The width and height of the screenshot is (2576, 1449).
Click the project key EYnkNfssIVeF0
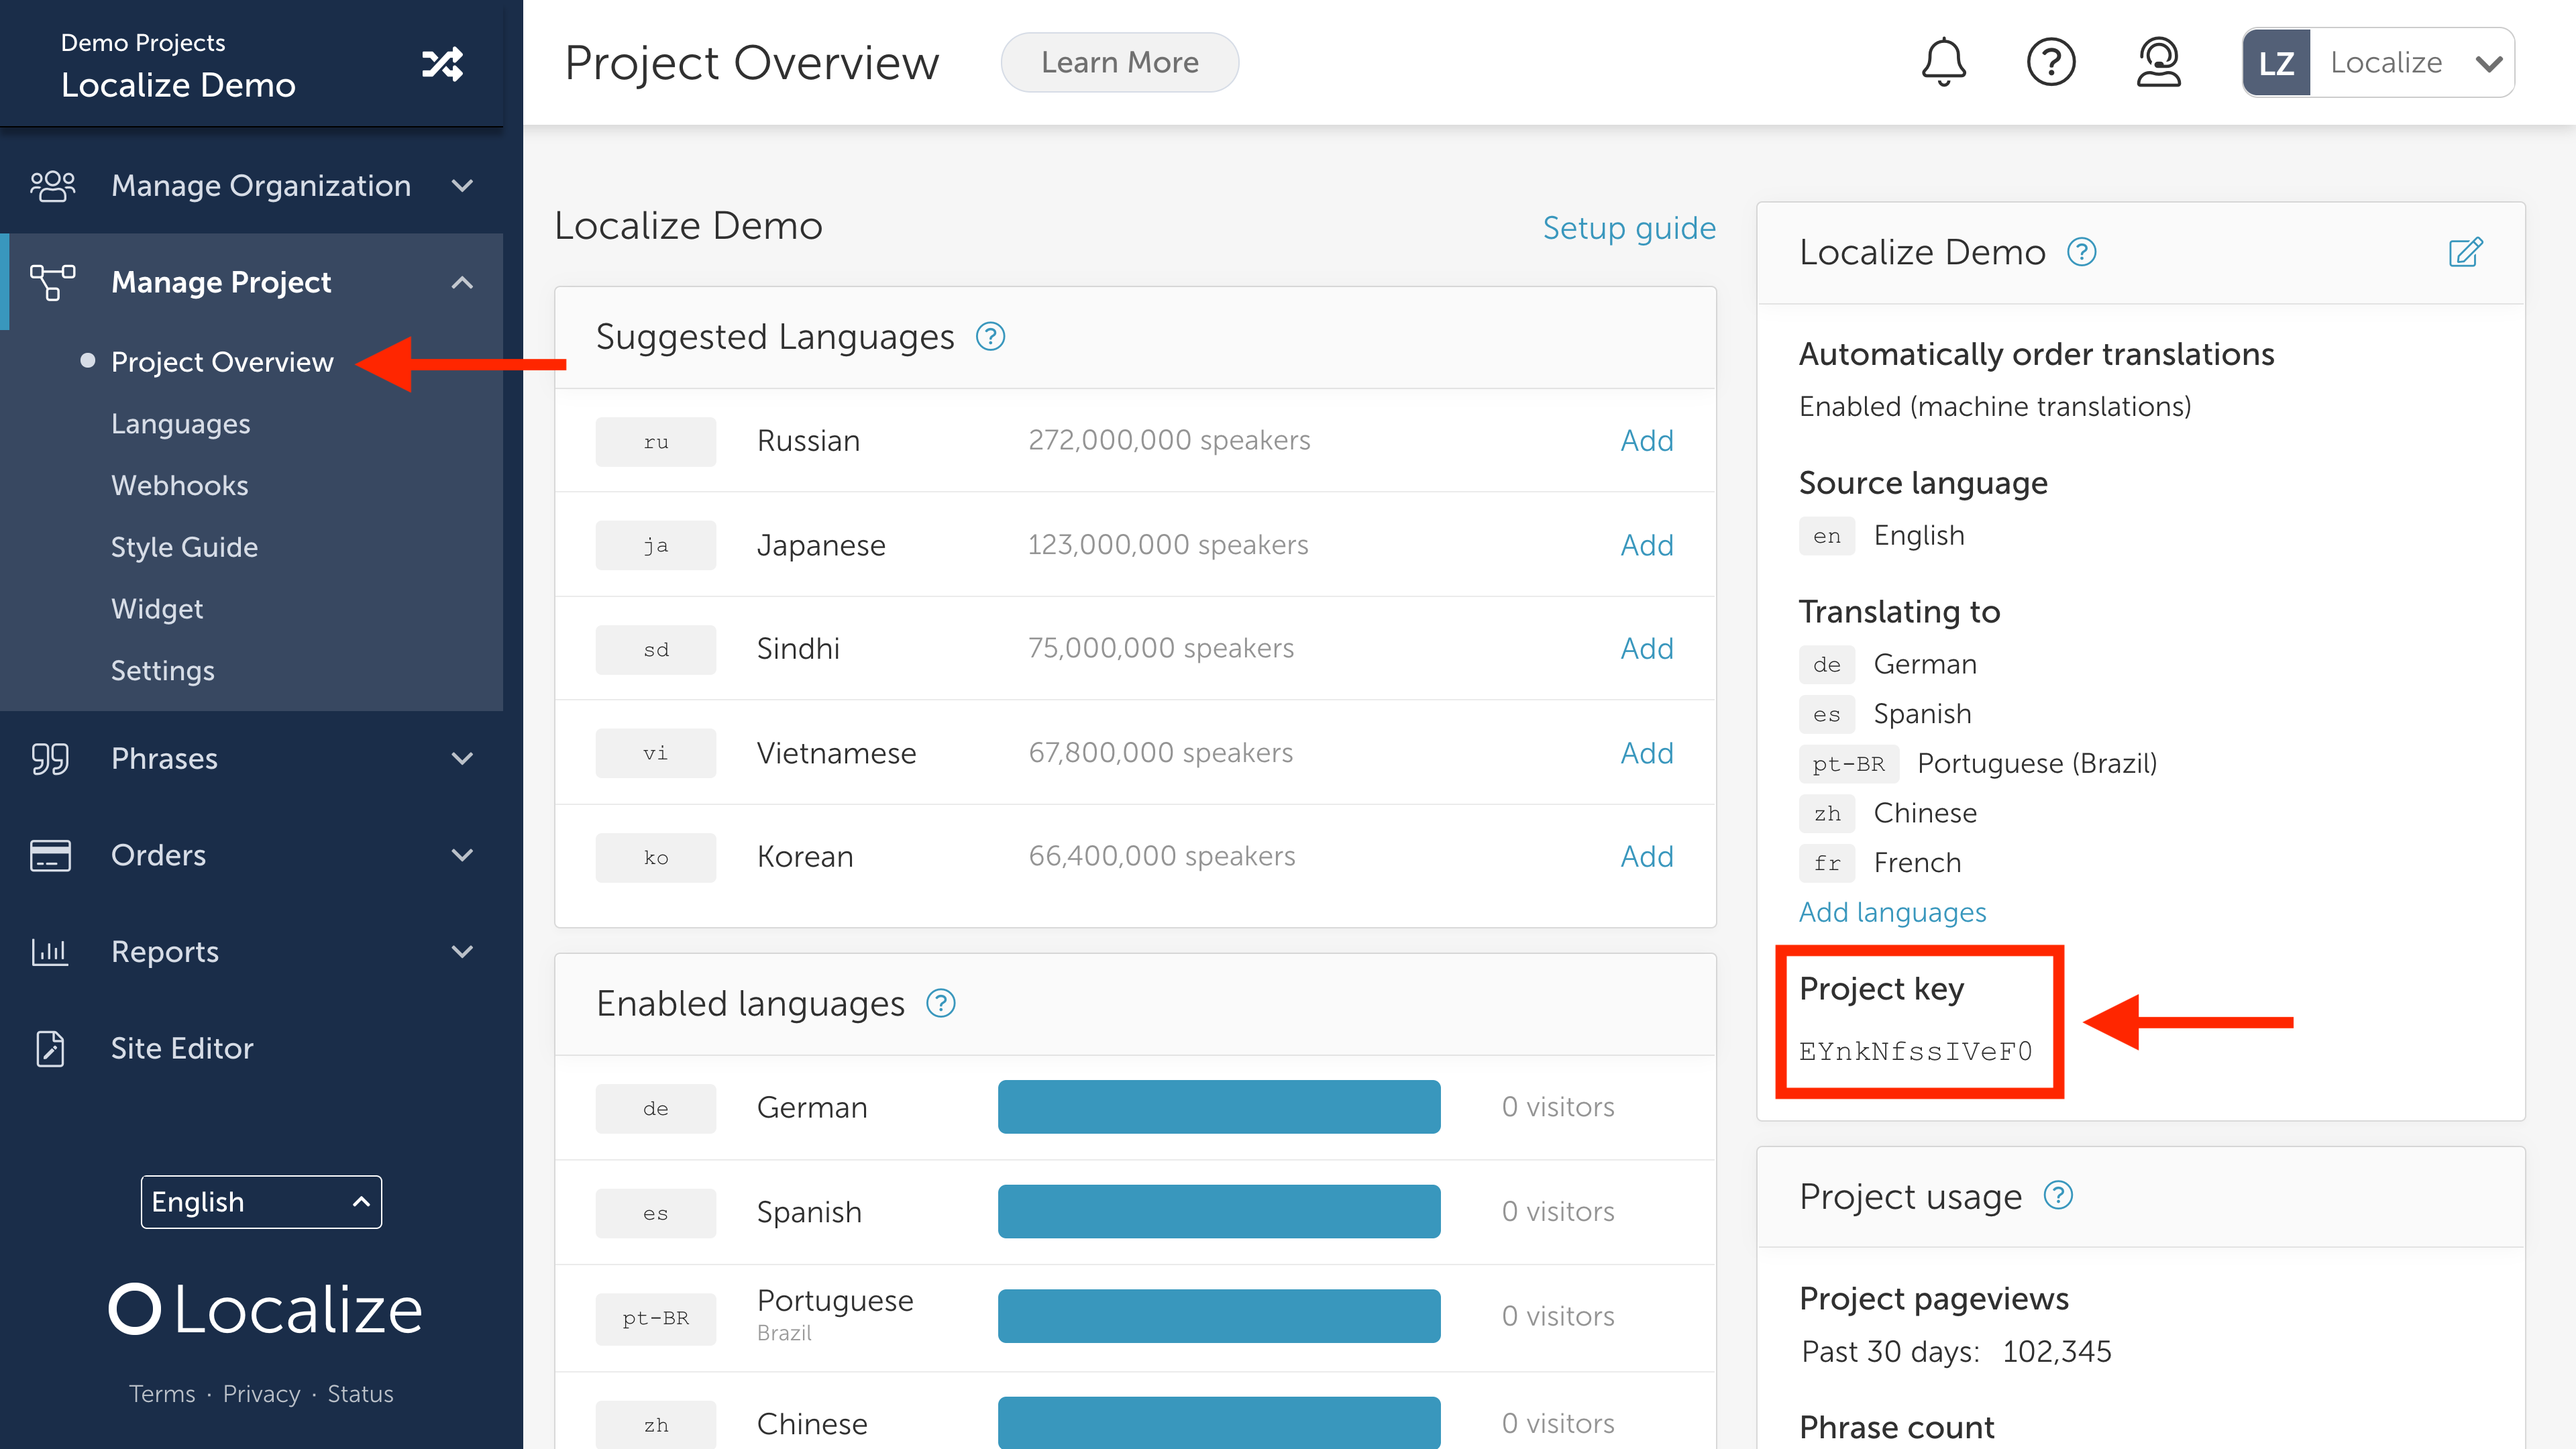click(1915, 1051)
